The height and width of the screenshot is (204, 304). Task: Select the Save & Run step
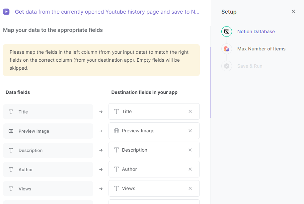coord(250,66)
